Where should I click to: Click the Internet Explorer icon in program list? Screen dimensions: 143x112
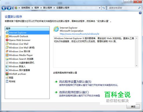click(7, 33)
